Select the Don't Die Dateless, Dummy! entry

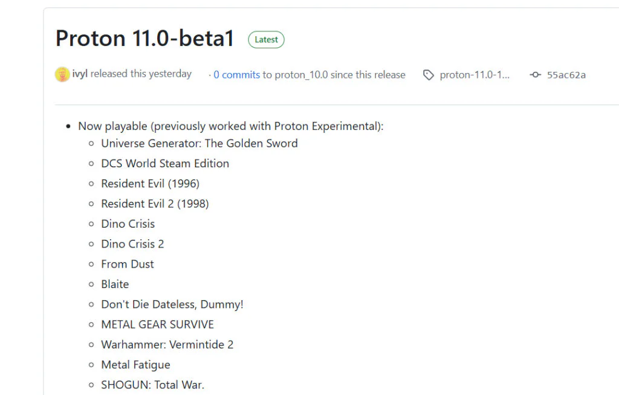172,304
